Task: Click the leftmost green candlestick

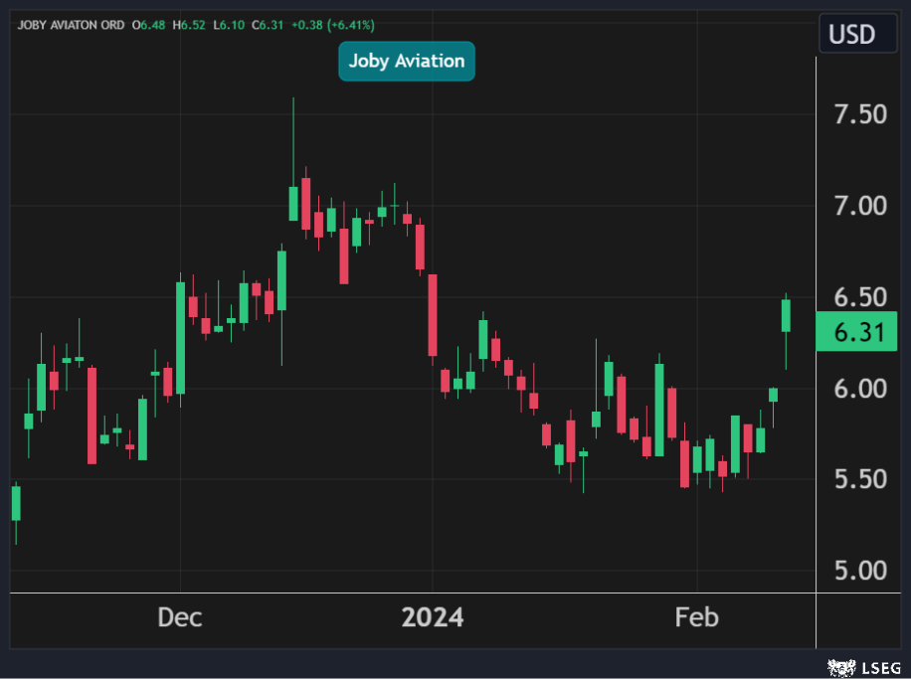Action: pos(16,502)
